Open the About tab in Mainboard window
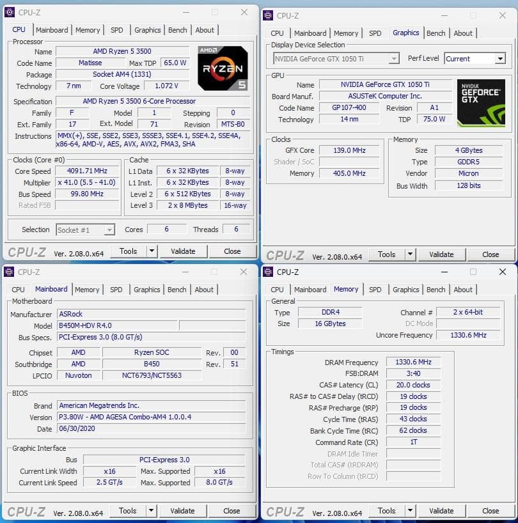Screen dimensions: 518x523 pos(205,289)
